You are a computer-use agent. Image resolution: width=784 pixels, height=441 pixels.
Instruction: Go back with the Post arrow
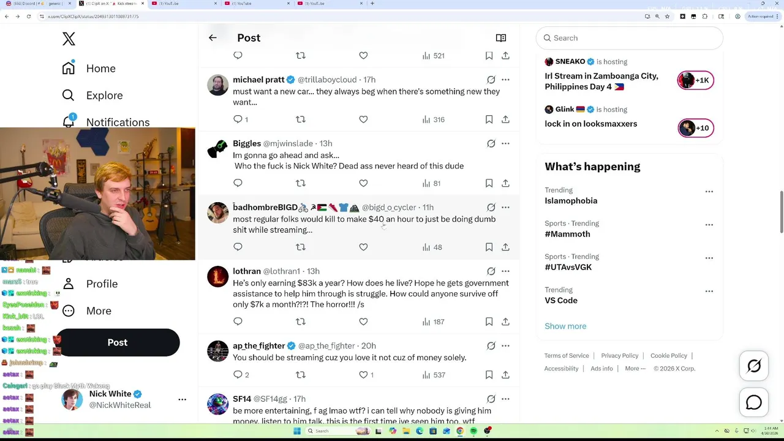tap(213, 38)
